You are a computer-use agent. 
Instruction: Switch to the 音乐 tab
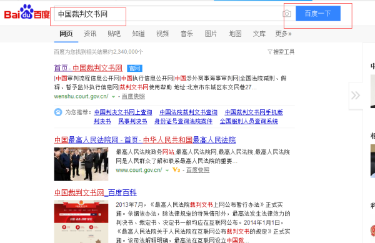[187, 34]
